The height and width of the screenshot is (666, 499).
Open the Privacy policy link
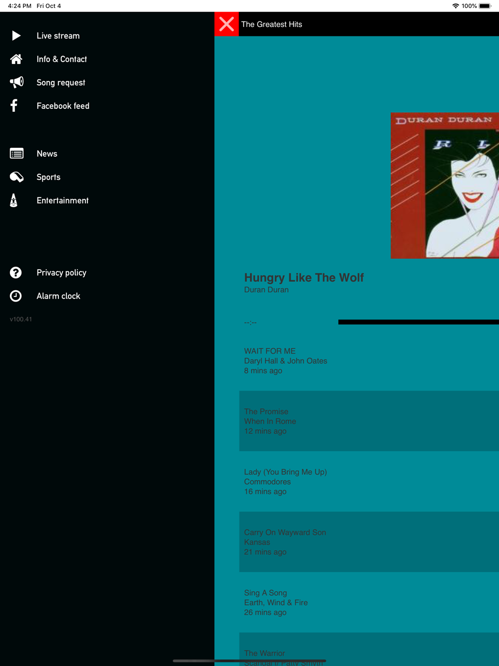coord(61,273)
